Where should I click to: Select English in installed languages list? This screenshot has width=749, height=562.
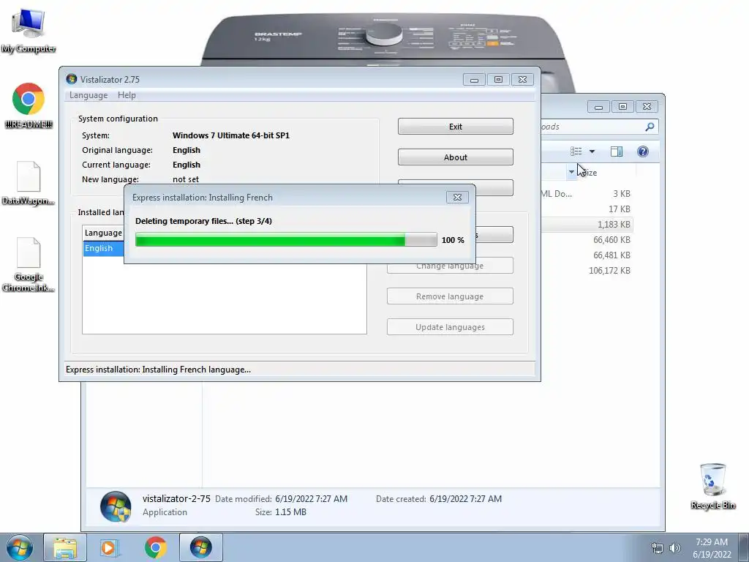click(104, 249)
